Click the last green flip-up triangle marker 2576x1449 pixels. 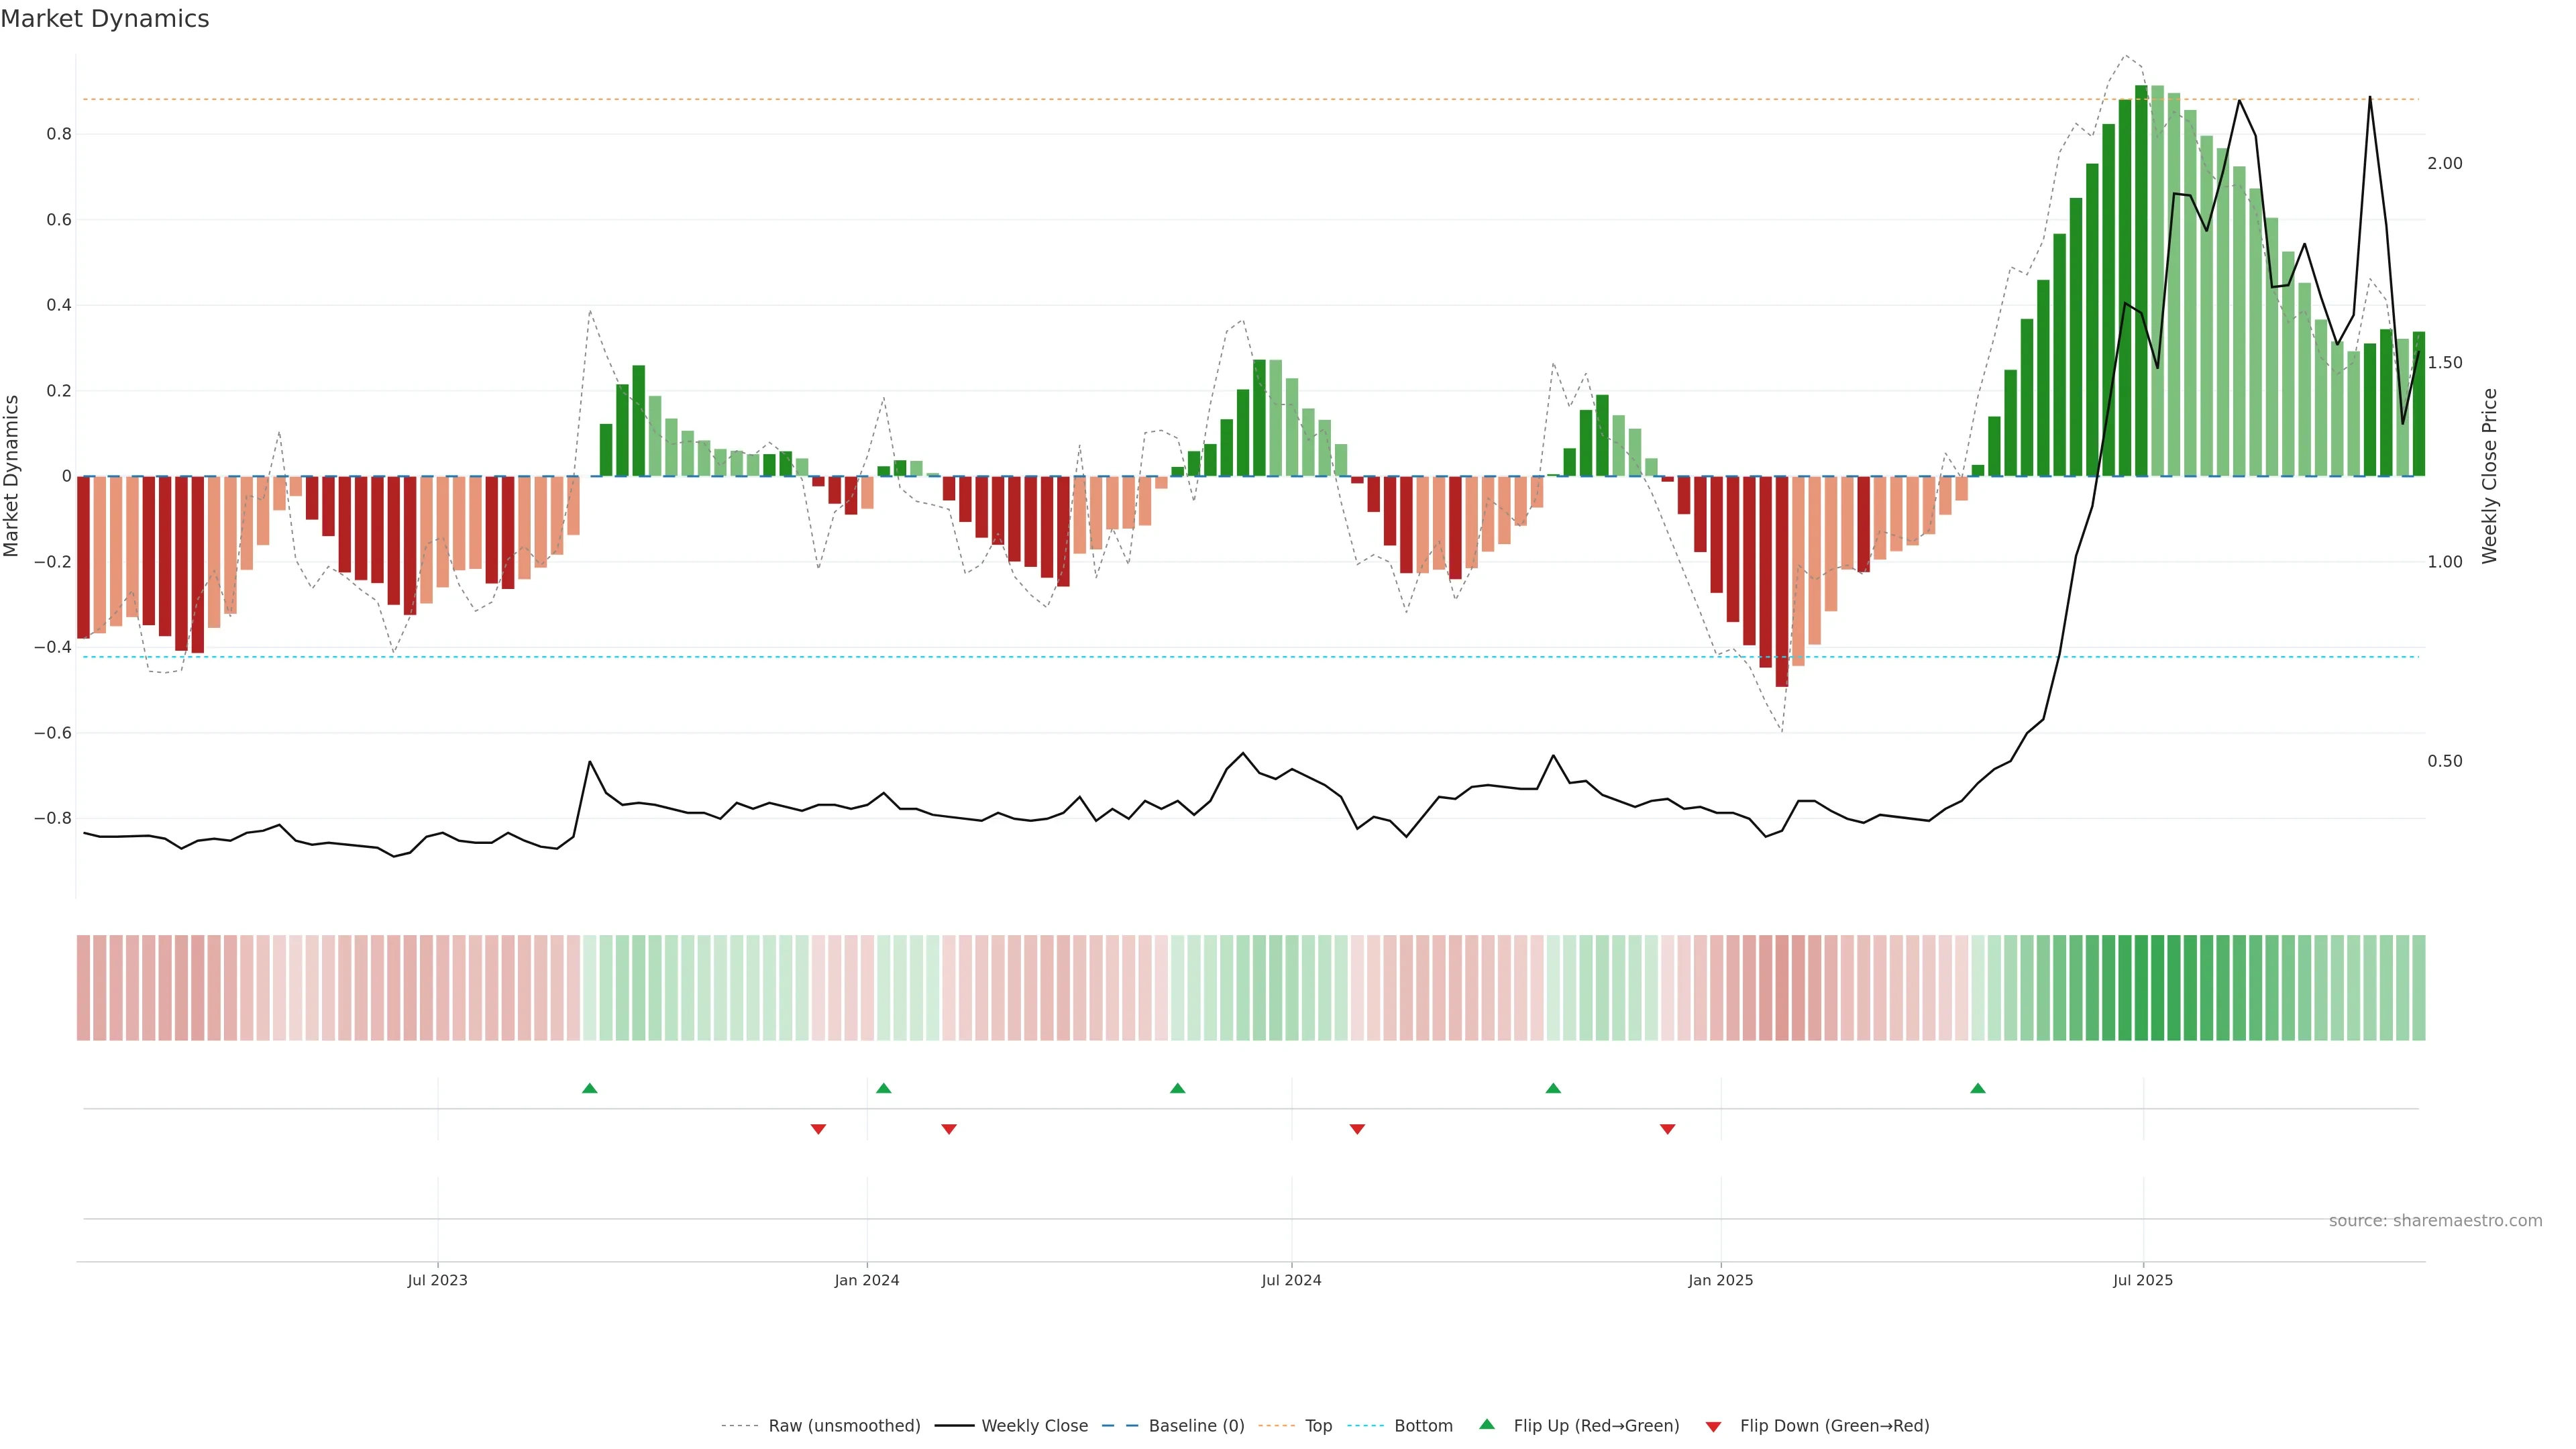(x=1977, y=1088)
